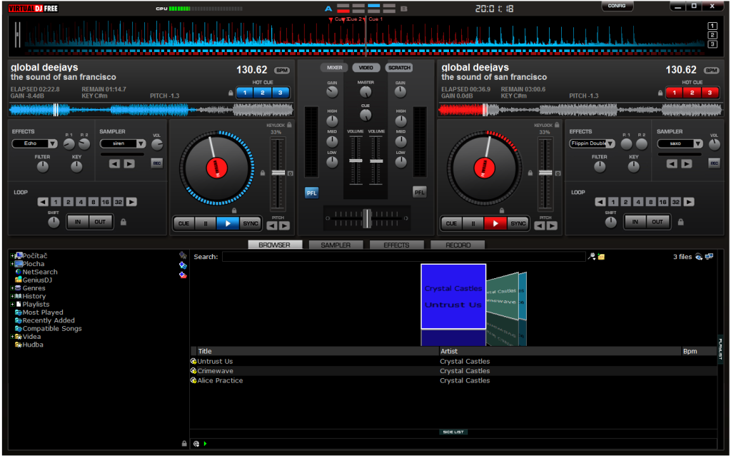Viewport: 731px width, 458px height.
Task: Expand the History tree node
Action: point(12,296)
